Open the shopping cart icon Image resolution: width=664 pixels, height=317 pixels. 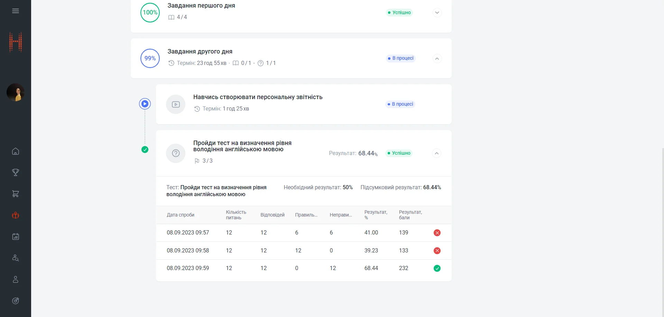coord(16,194)
